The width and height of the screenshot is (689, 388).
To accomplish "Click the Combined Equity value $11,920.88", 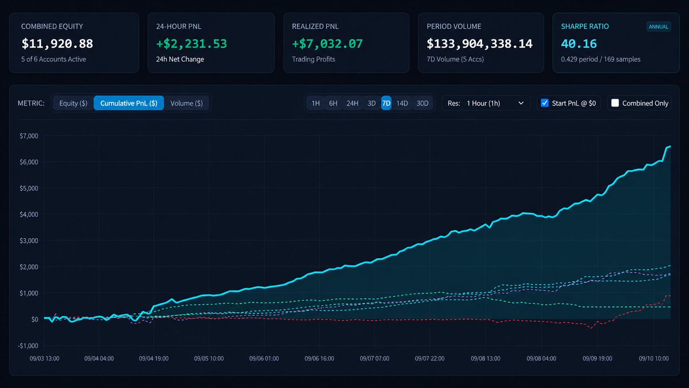I will 57,44.
